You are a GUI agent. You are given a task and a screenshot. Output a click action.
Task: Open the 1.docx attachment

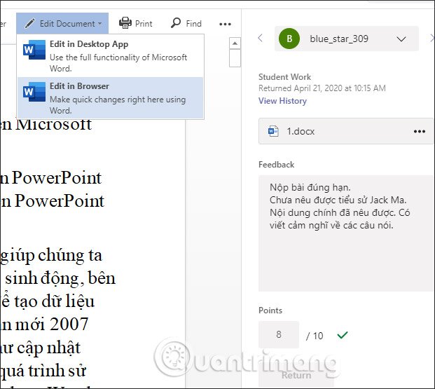(x=346, y=131)
